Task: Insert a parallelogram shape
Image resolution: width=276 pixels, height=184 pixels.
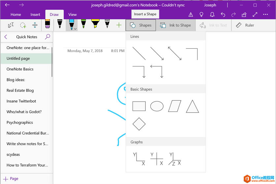Action: click(175, 106)
